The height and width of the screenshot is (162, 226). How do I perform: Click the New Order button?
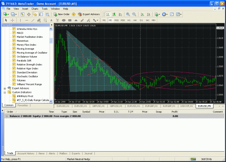click(x=61, y=14)
